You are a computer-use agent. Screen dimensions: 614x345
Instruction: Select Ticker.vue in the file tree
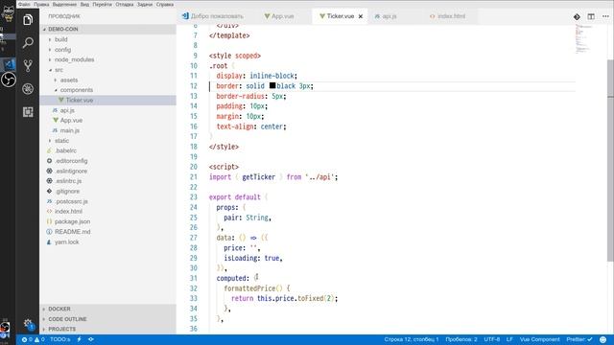107,100
